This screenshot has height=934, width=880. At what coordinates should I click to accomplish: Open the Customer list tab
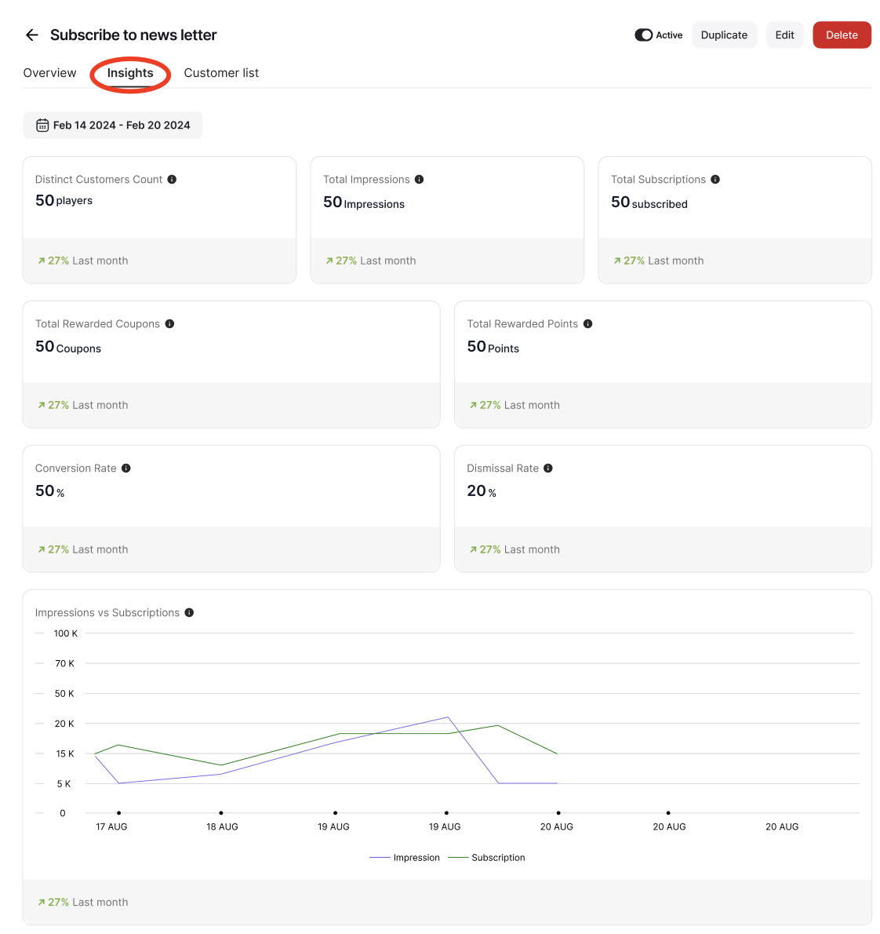(x=221, y=72)
